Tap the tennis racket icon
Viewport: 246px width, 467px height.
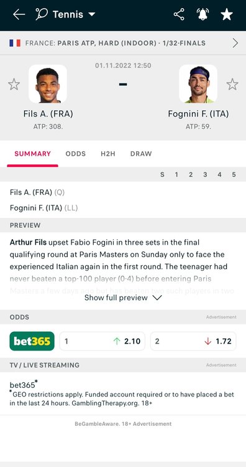41,14
